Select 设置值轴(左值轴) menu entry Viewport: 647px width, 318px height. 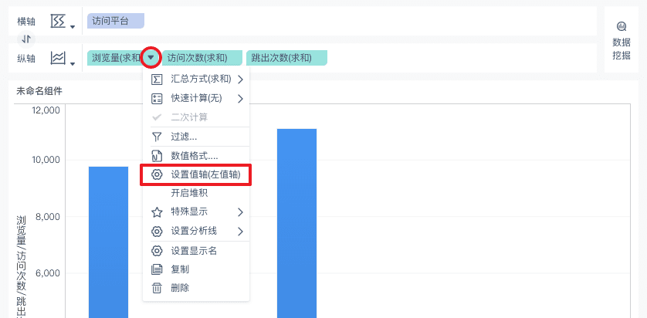pos(205,174)
